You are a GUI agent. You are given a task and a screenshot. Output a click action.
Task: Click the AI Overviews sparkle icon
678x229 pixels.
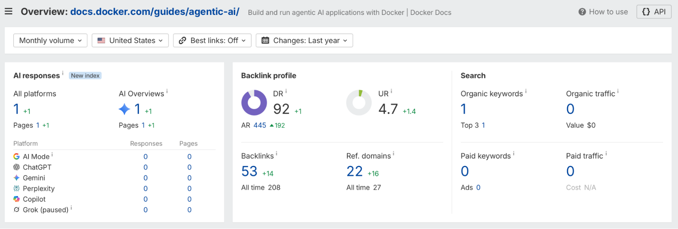pos(124,109)
